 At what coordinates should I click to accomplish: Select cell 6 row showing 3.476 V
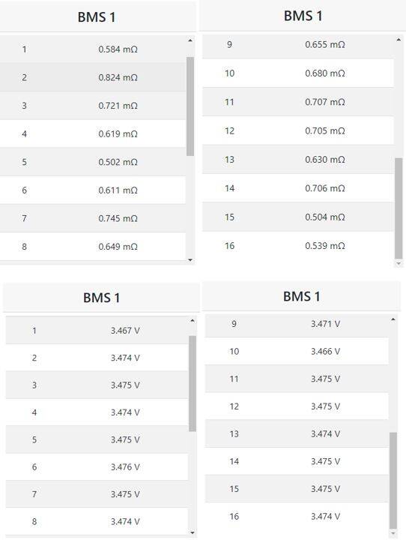pos(97,466)
